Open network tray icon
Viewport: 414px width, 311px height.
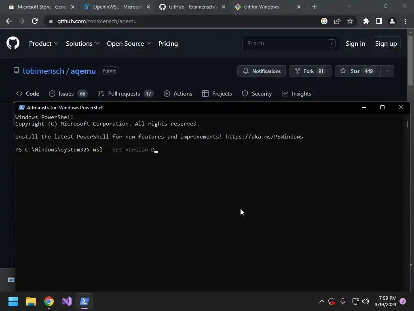click(x=355, y=301)
